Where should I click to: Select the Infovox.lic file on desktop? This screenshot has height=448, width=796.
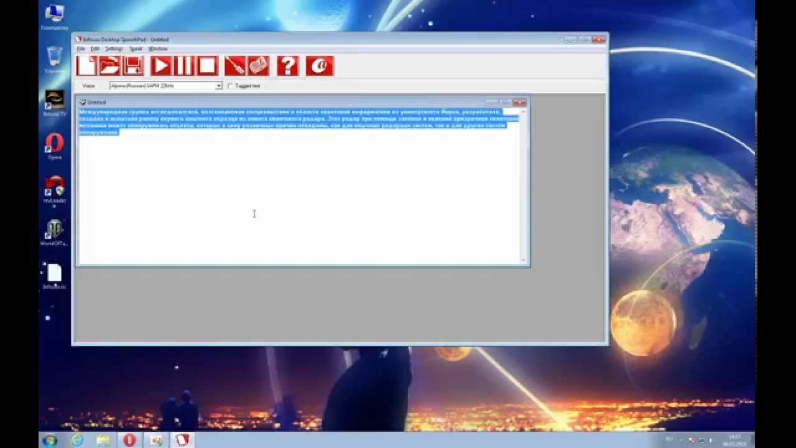pyautogui.click(x=55, y=276)
